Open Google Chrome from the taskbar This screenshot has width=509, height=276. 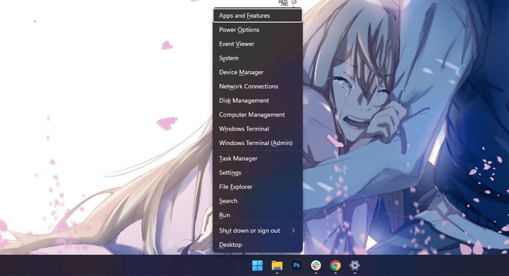click(335, 265)
